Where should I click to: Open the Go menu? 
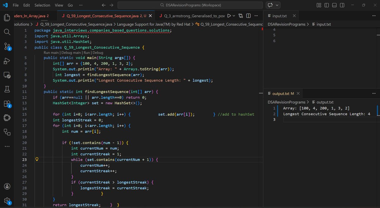(x=70, y=5)
